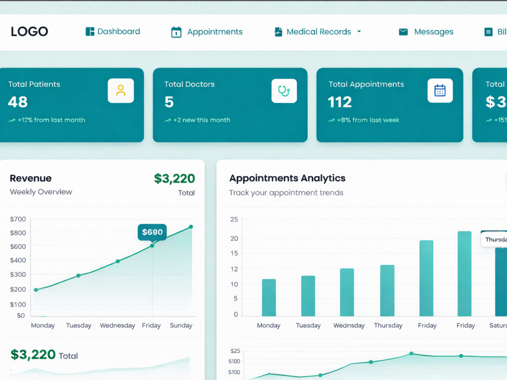The image size is (507, 380).
Task: Select the Total Appointments value 112
Action: coord(340,102)
